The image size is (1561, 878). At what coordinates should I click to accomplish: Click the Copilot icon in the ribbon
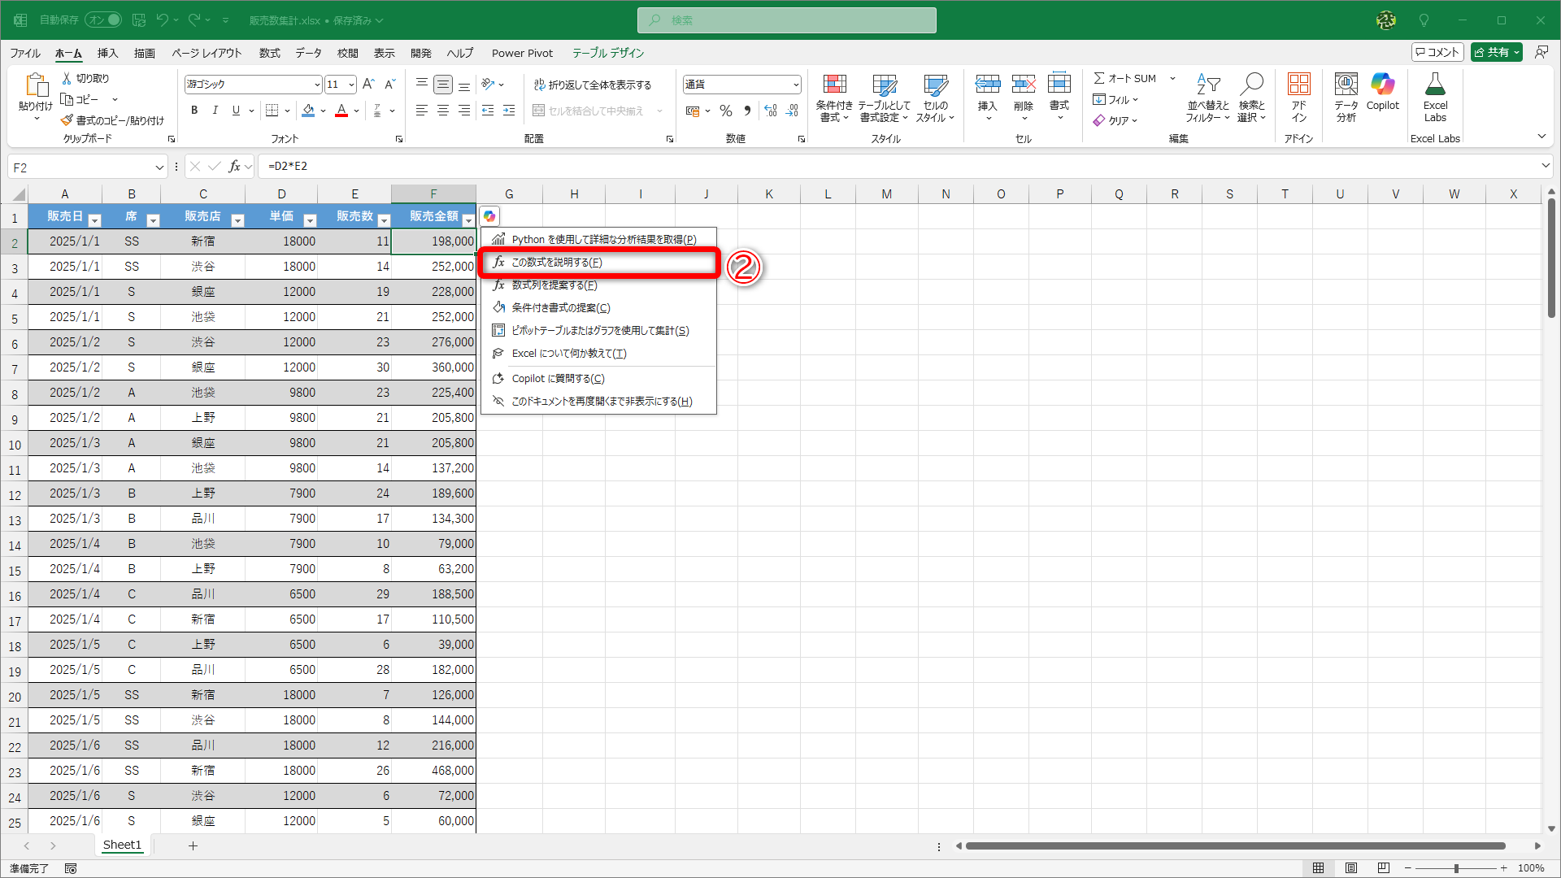click(1382, 91)
